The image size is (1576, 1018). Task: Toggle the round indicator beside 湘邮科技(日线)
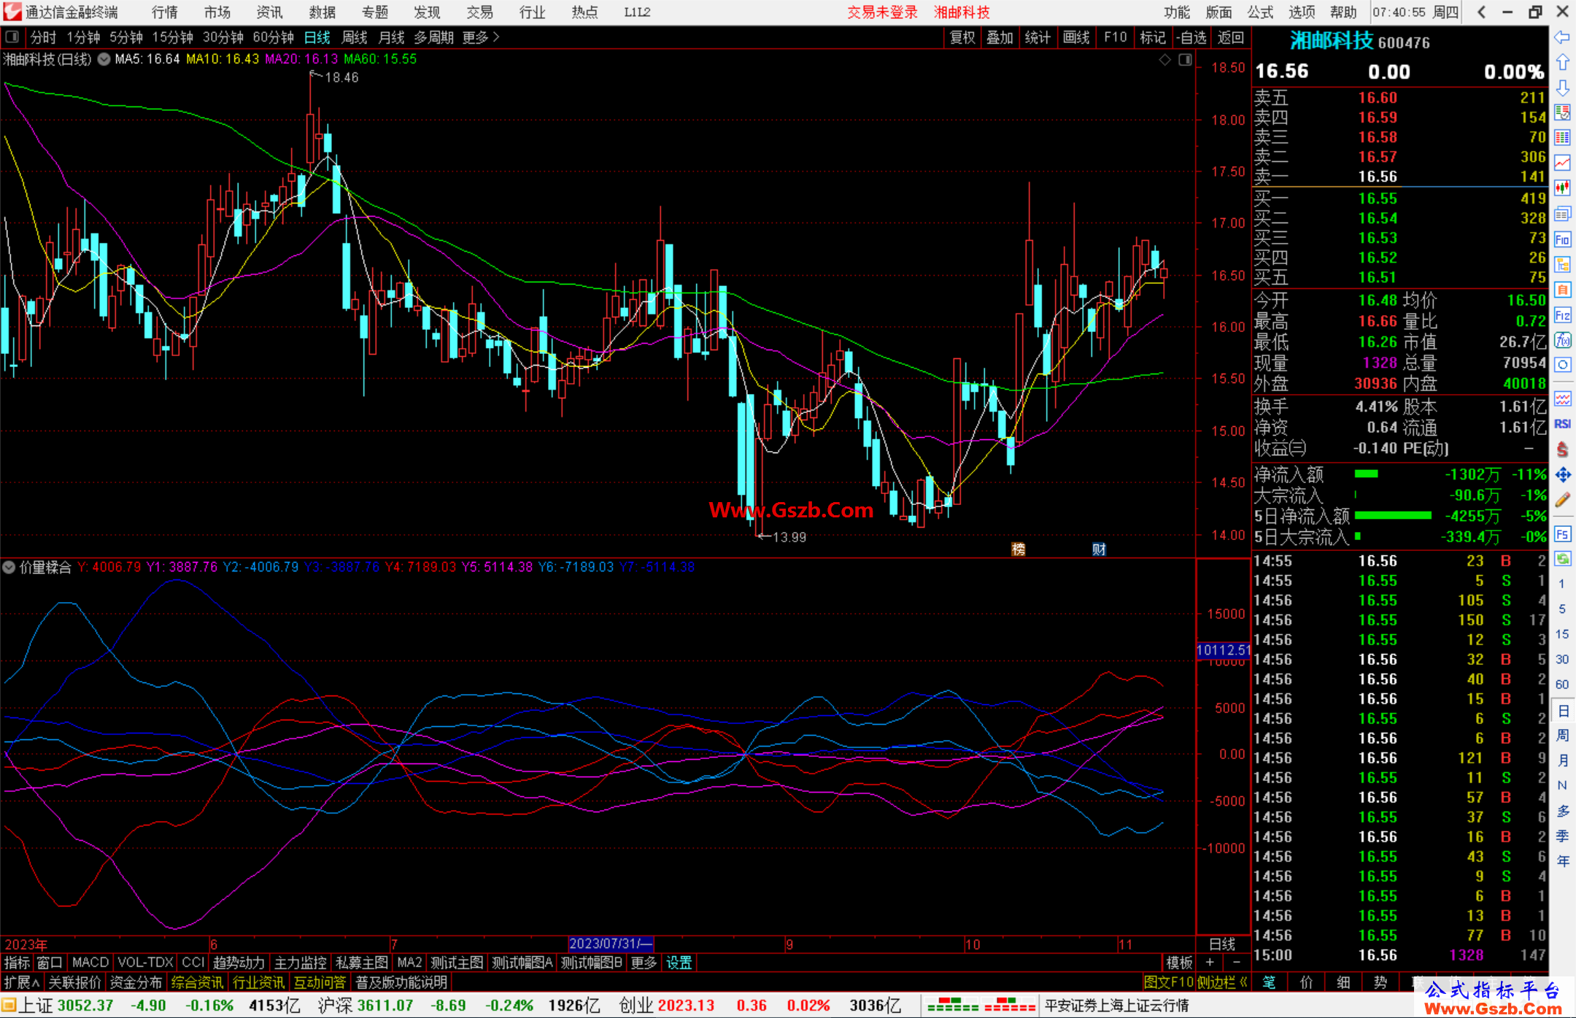coord(104,59)
